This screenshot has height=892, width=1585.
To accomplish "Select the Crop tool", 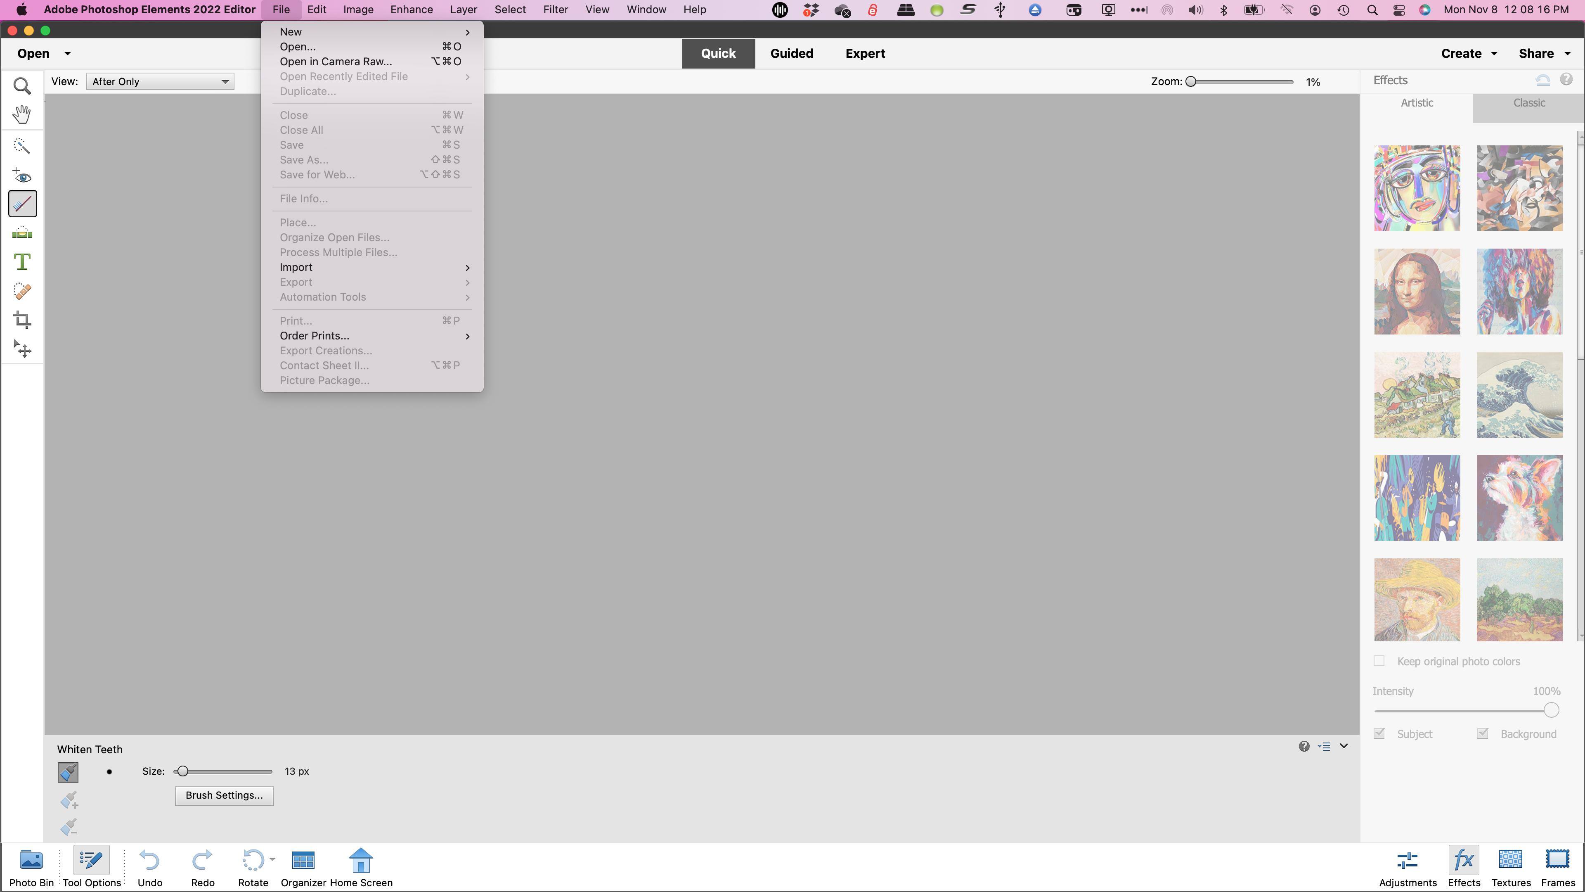I will coord(22,320).
